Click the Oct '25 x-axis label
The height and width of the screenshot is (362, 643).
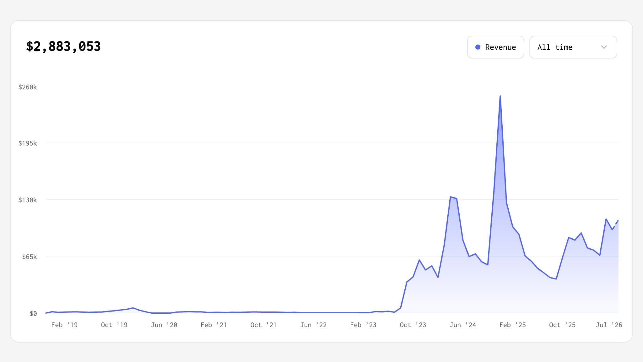562,325
